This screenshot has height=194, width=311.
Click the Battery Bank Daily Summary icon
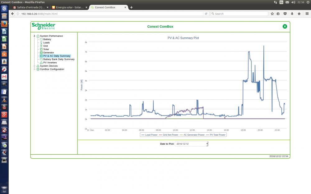pos(41,59)
